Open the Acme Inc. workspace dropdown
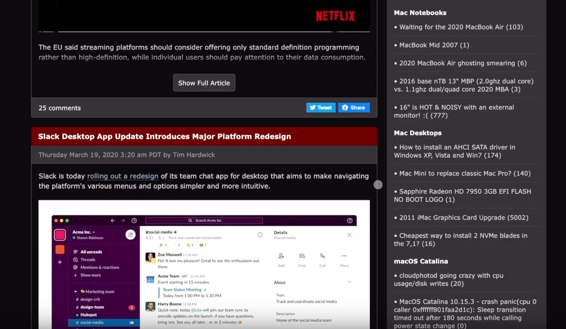Screen dimensions: 566x329 coord(84,232)
